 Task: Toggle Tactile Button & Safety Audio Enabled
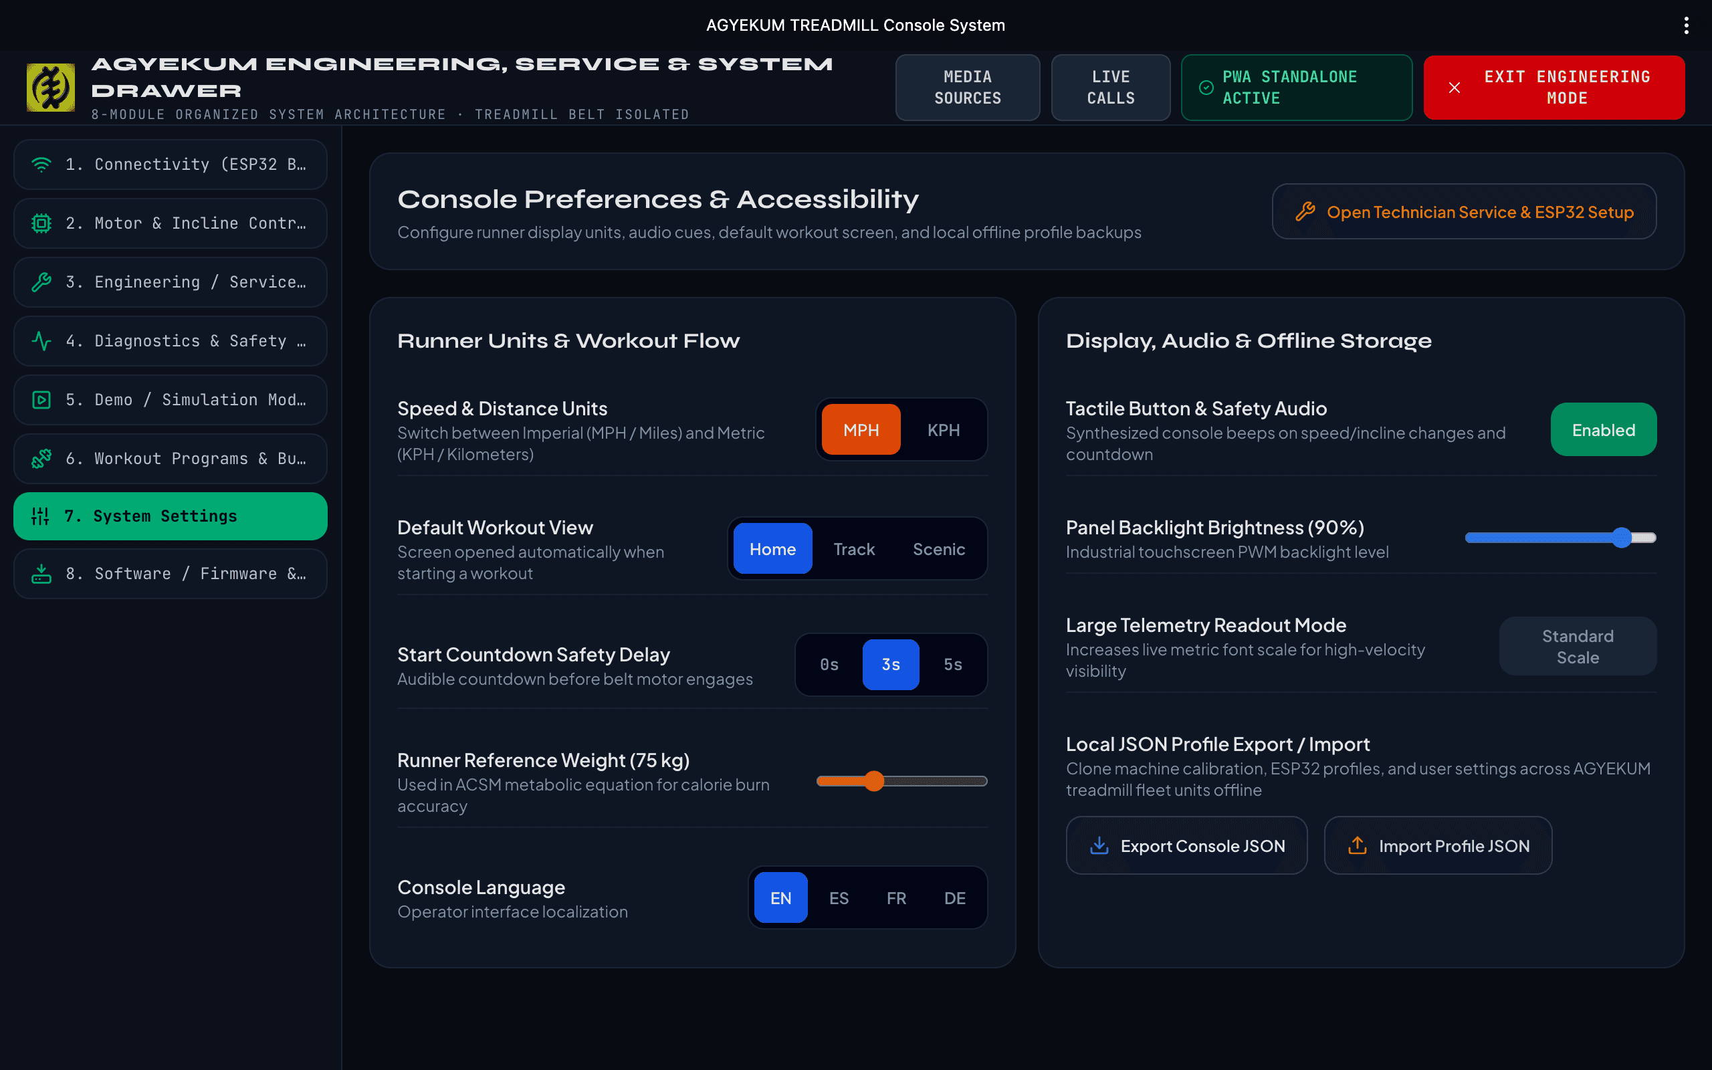pos(1603,429)
